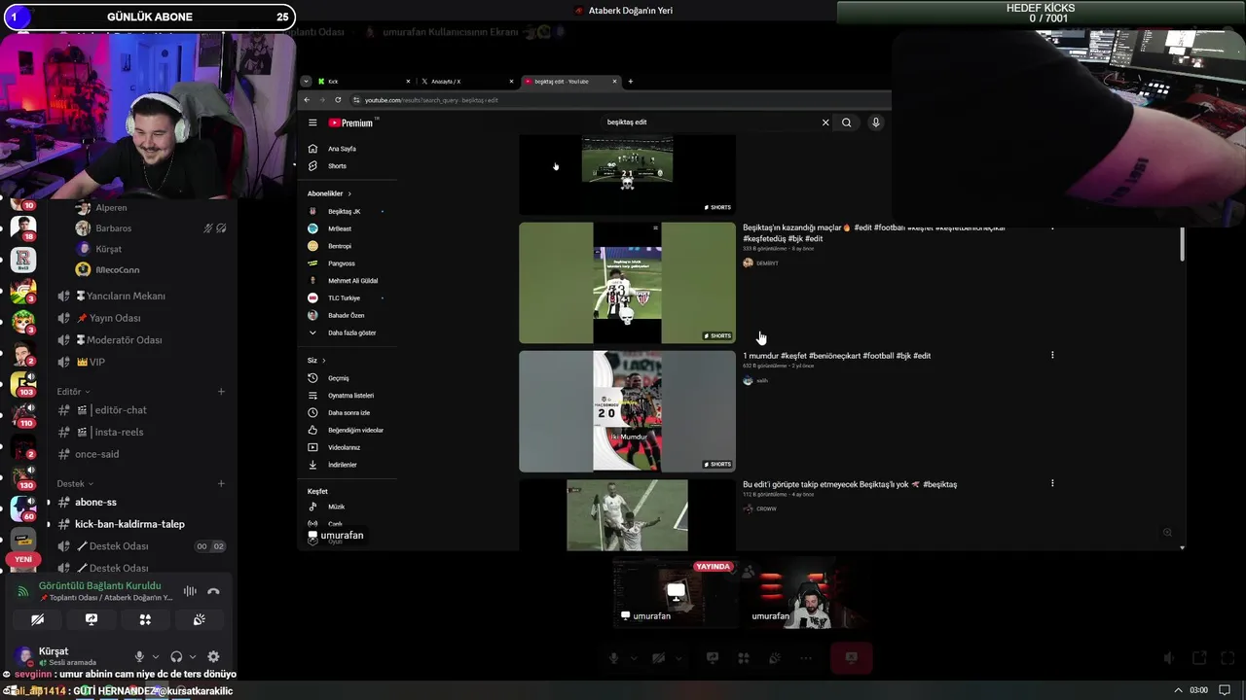Open a new browser tab with plus

click(630, 82)
